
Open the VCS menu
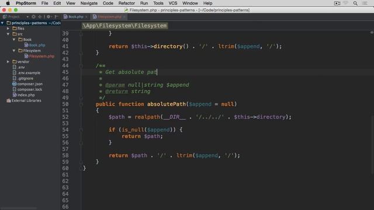tap(173, 3)
